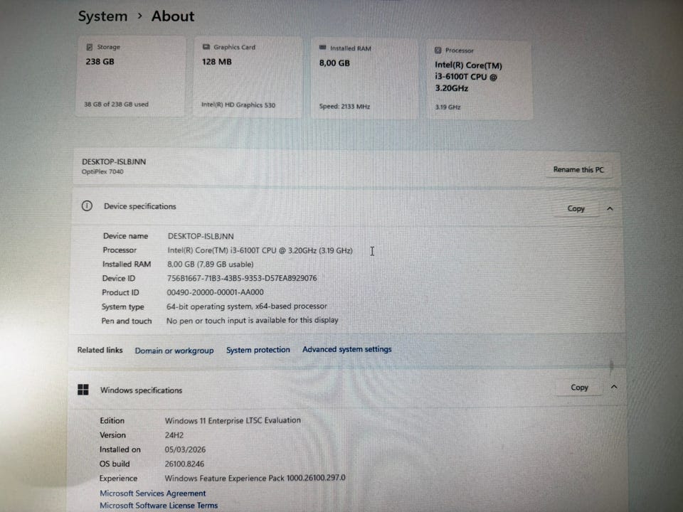Click the Rename this PC button
The width and height of the screenshot is (683, 512).
[578, 169]
